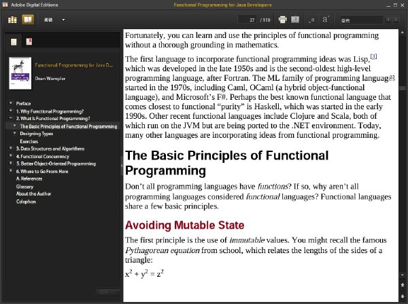Go to '3. Data Structures and Algorithms'
This screenshot has height=304, width=408.
click(x=50, y=149)
